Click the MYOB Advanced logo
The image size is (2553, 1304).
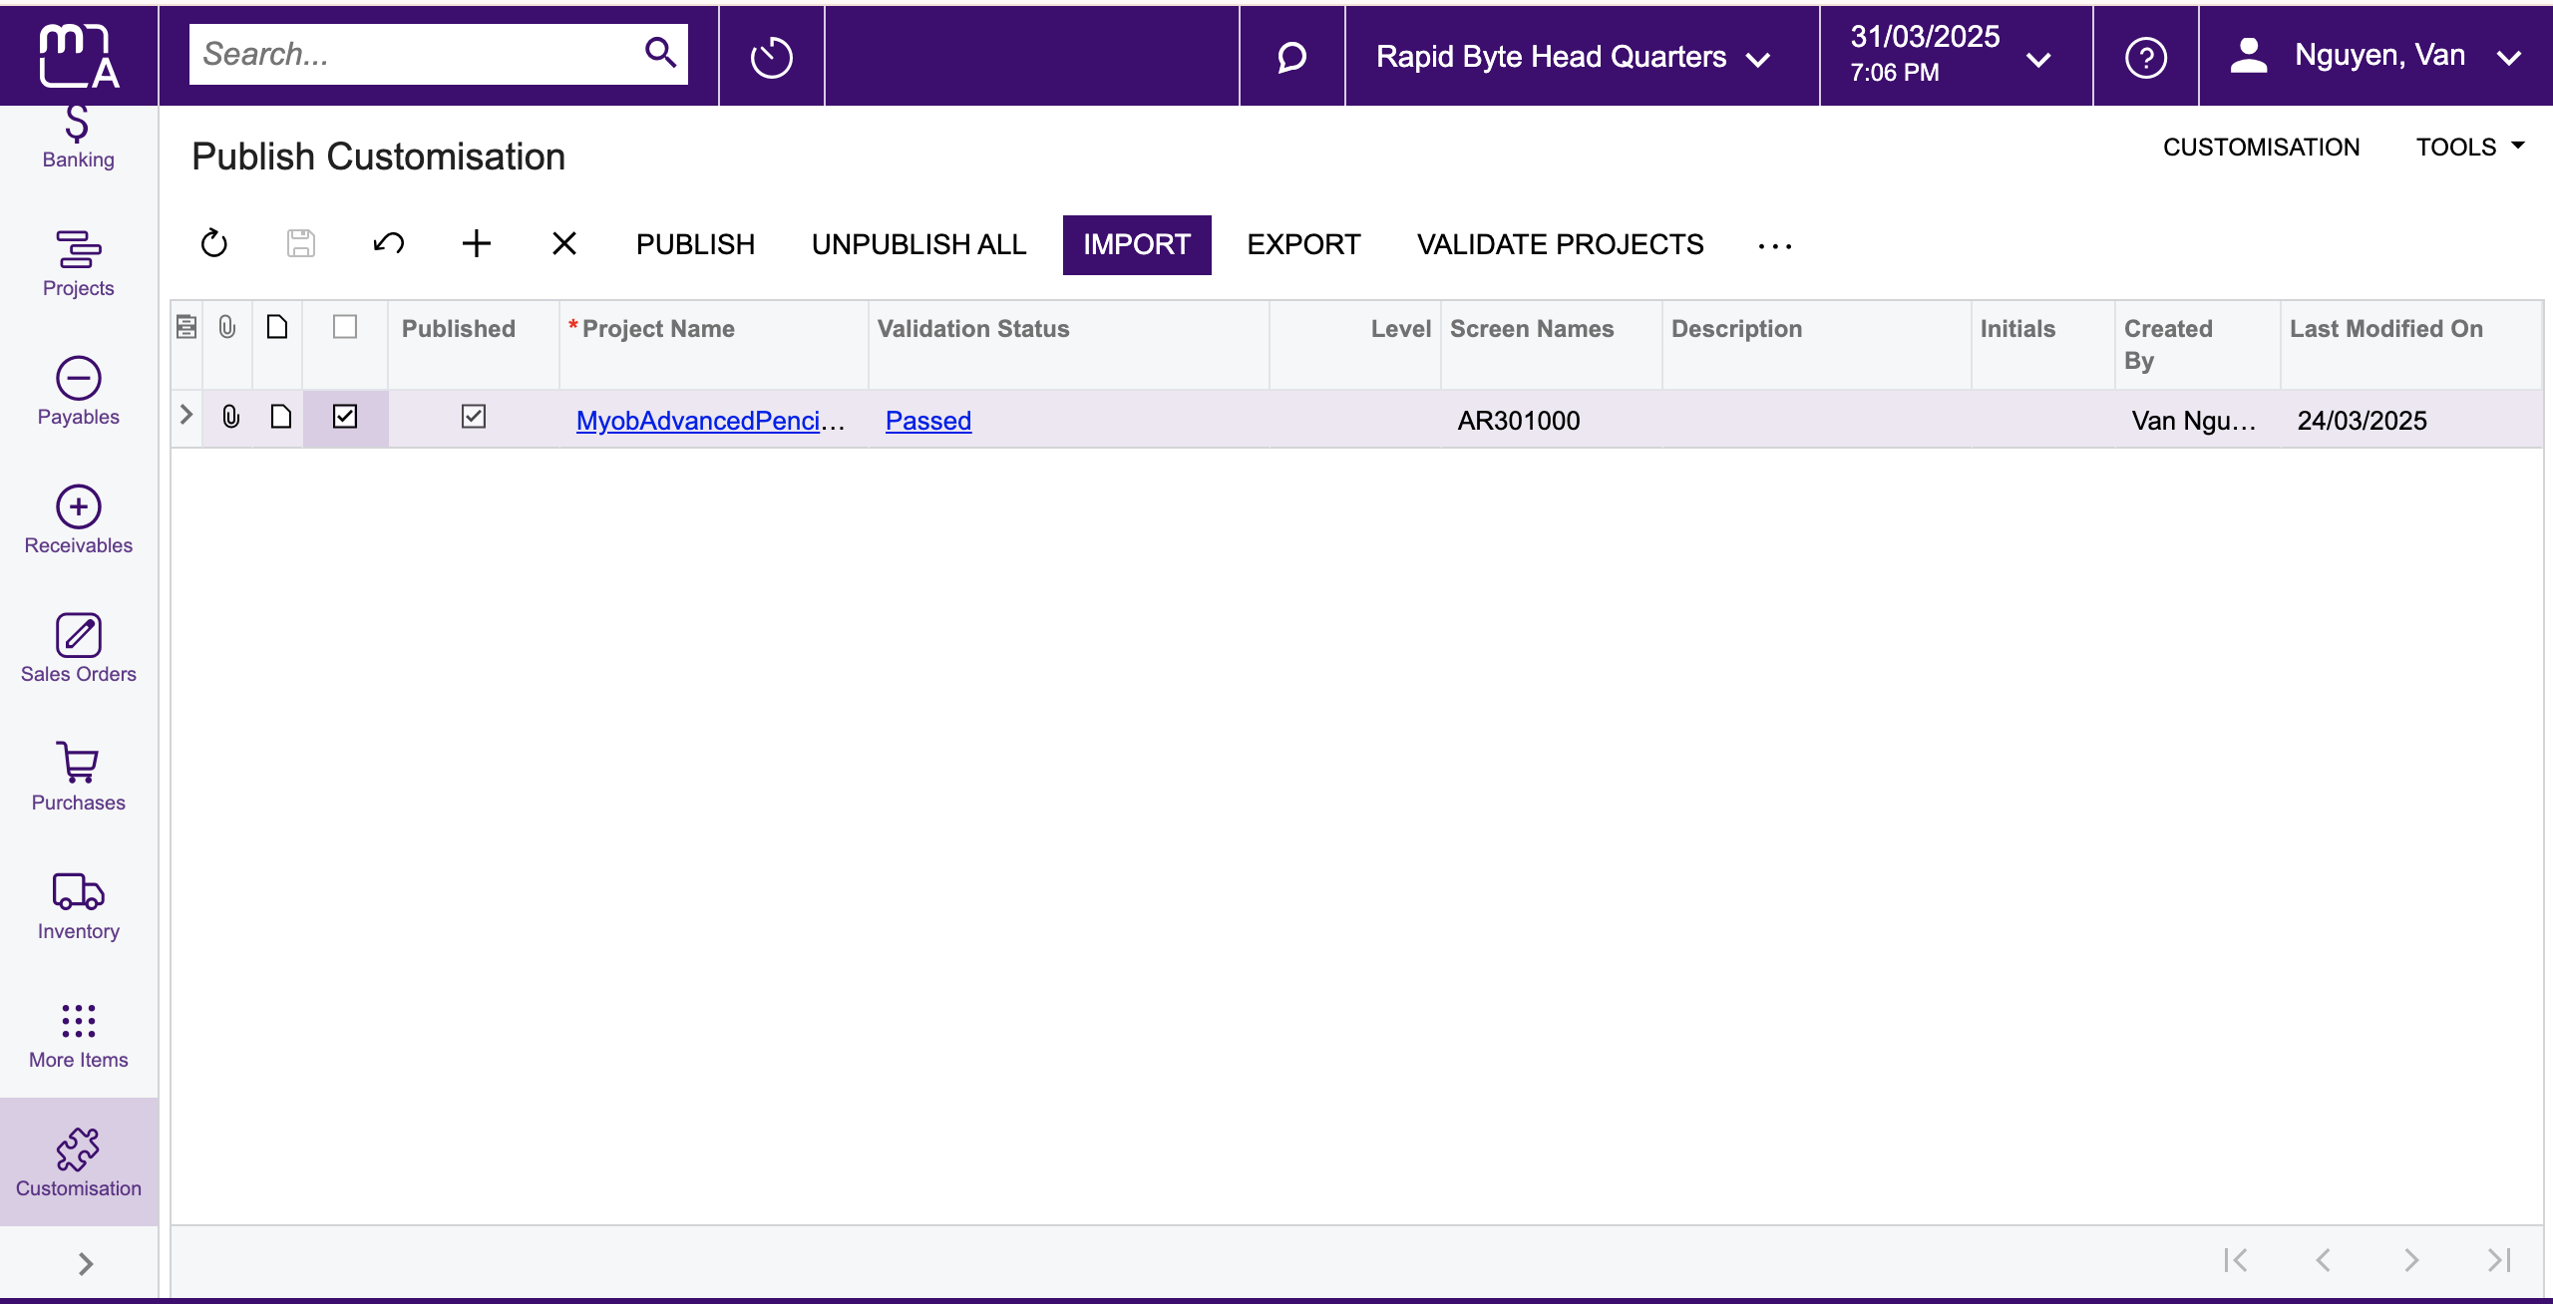(x=79, y=56)
